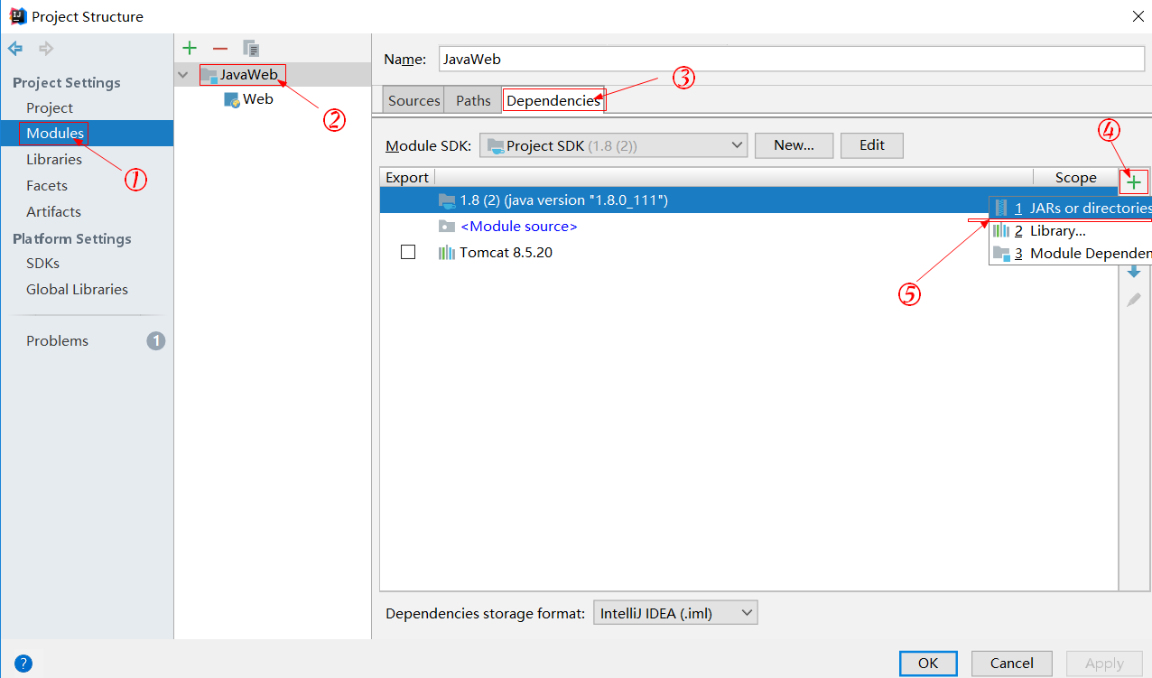Image resolution: width=1152 pixels, height=678 pixels.
Task: Collapse the JavaWeb module tree node
Action: [184, 75]
